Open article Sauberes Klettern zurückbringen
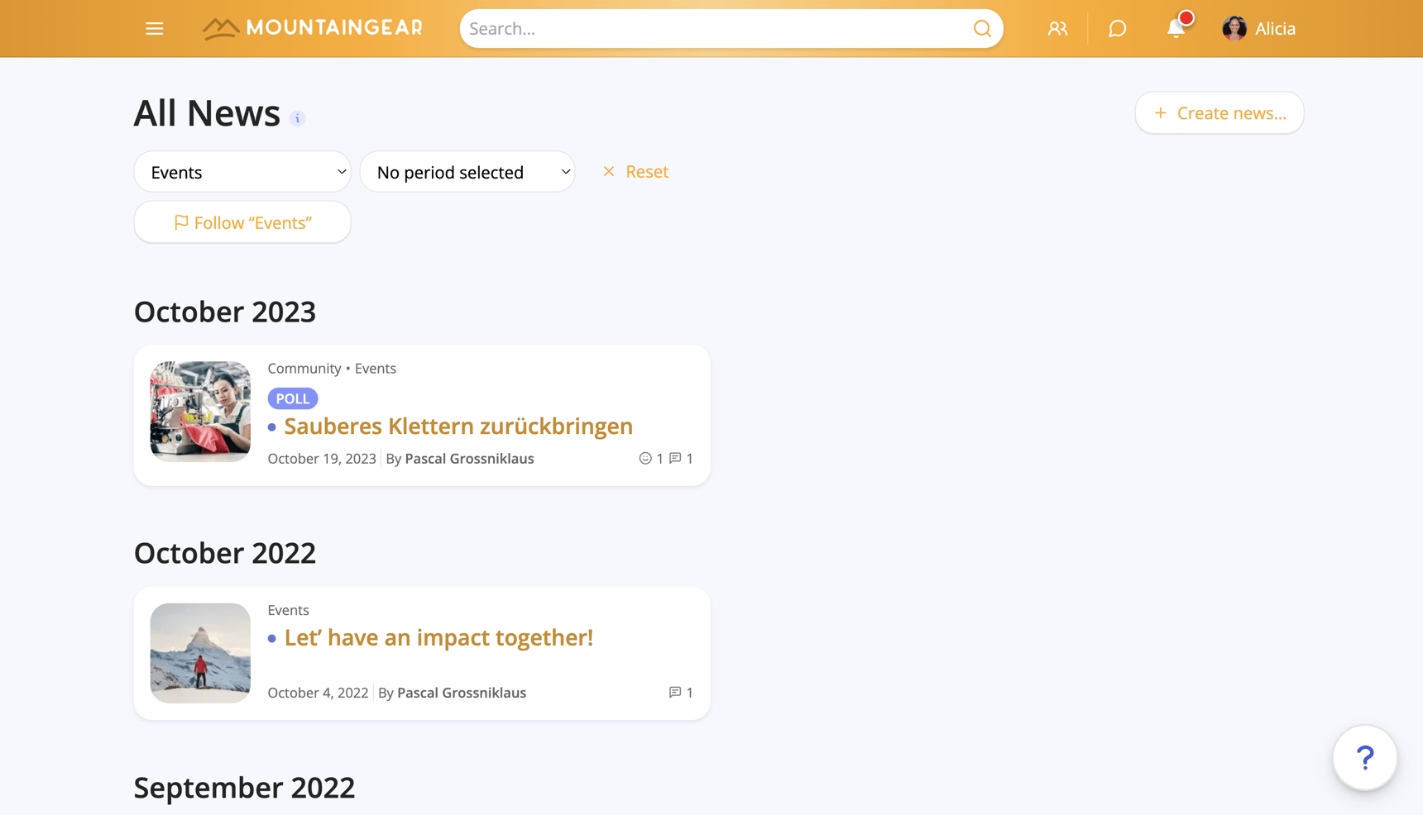This screenshot has width=1423, height=815. pos(458,427)
